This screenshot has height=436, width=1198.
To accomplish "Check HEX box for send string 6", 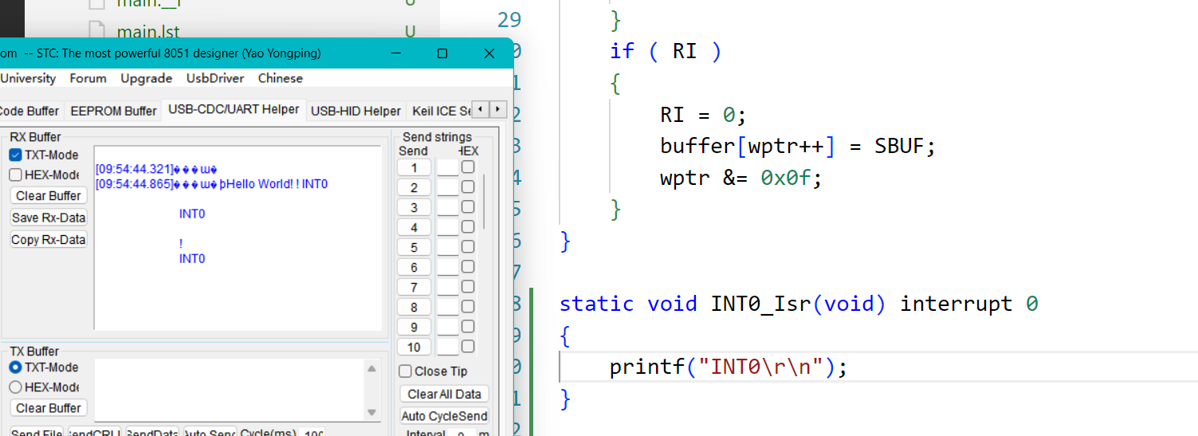I will (468, 267).
